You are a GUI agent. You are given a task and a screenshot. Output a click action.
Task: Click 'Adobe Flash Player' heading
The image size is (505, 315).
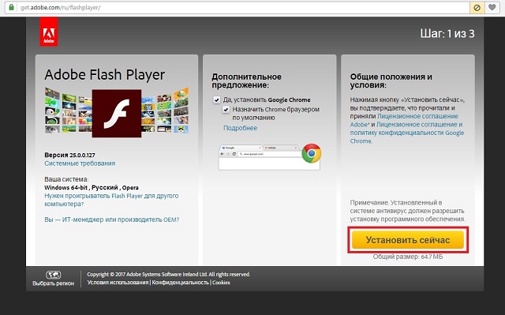(105, 74)
